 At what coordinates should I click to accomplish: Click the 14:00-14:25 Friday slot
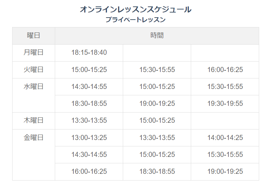225,138
